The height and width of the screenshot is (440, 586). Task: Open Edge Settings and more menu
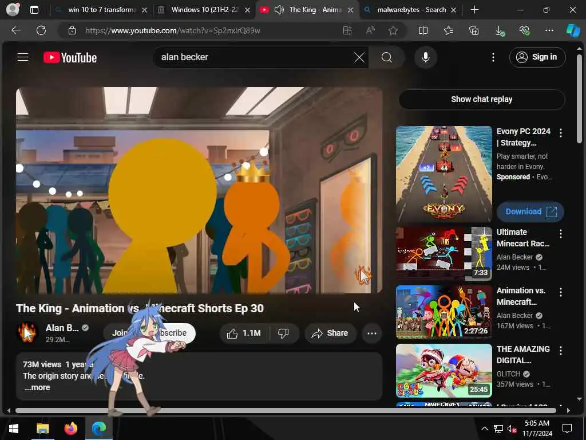coord(549,30)
